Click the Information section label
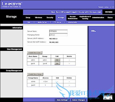The image size is (115, 102). click(x=17, y=28)
